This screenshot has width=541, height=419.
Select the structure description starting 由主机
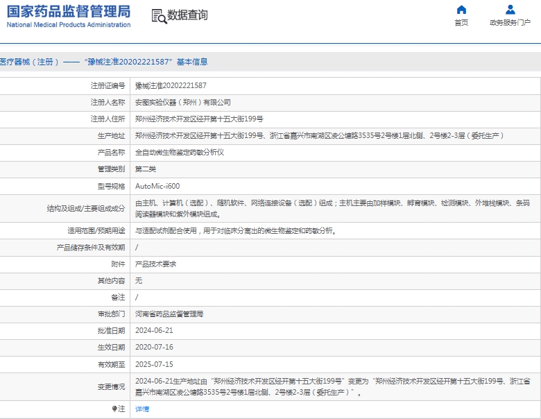332,209
